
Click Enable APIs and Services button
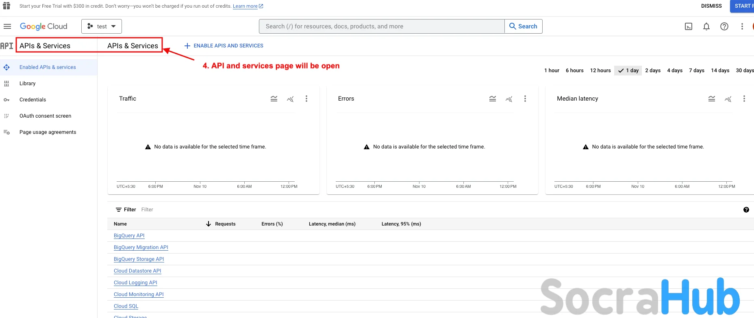click(x=224, y=46)
